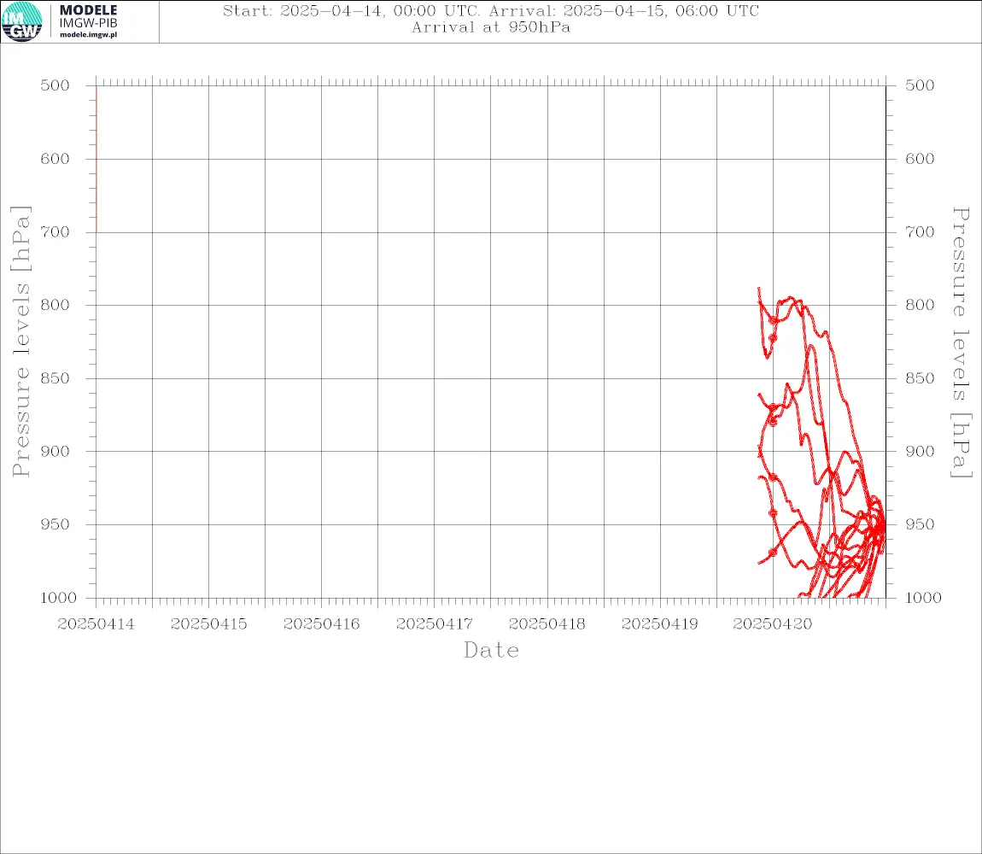
Task: Click the date label 20250420
Action: (772, 624)
